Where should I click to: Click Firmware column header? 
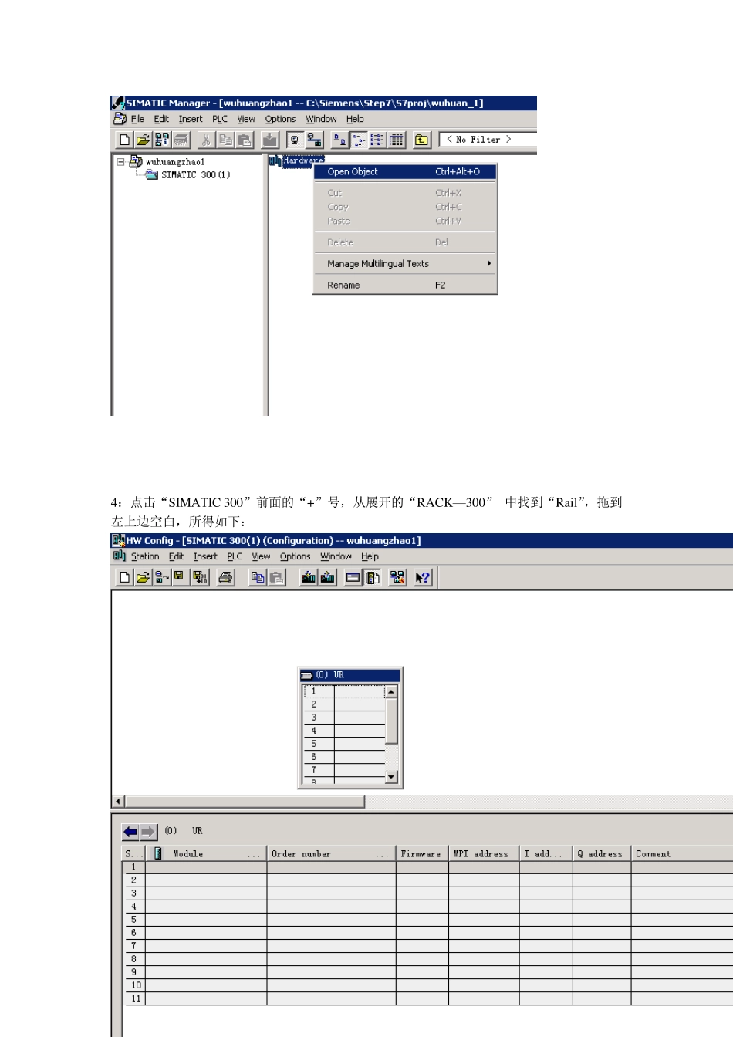pyautogui.click(x=422, y=854)
